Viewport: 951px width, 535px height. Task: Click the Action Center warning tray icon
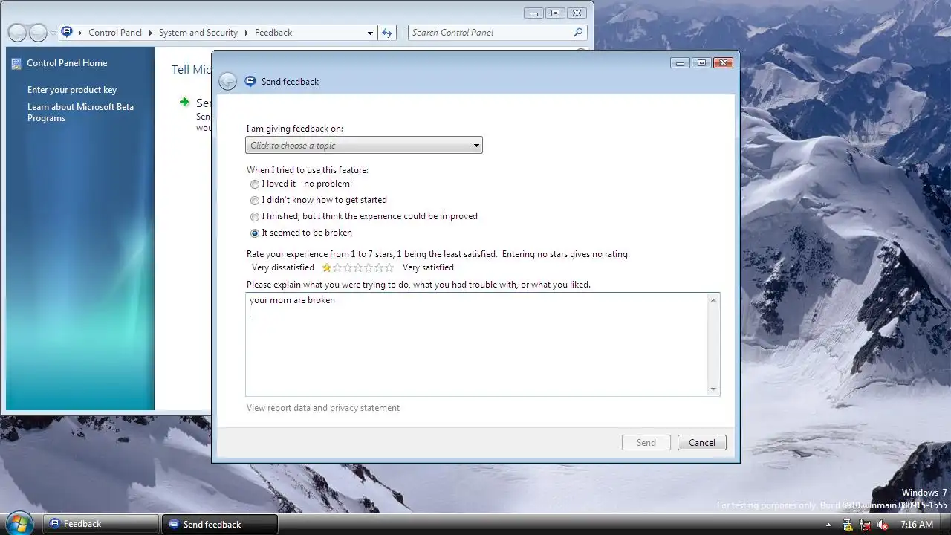(x=848, y=525)
